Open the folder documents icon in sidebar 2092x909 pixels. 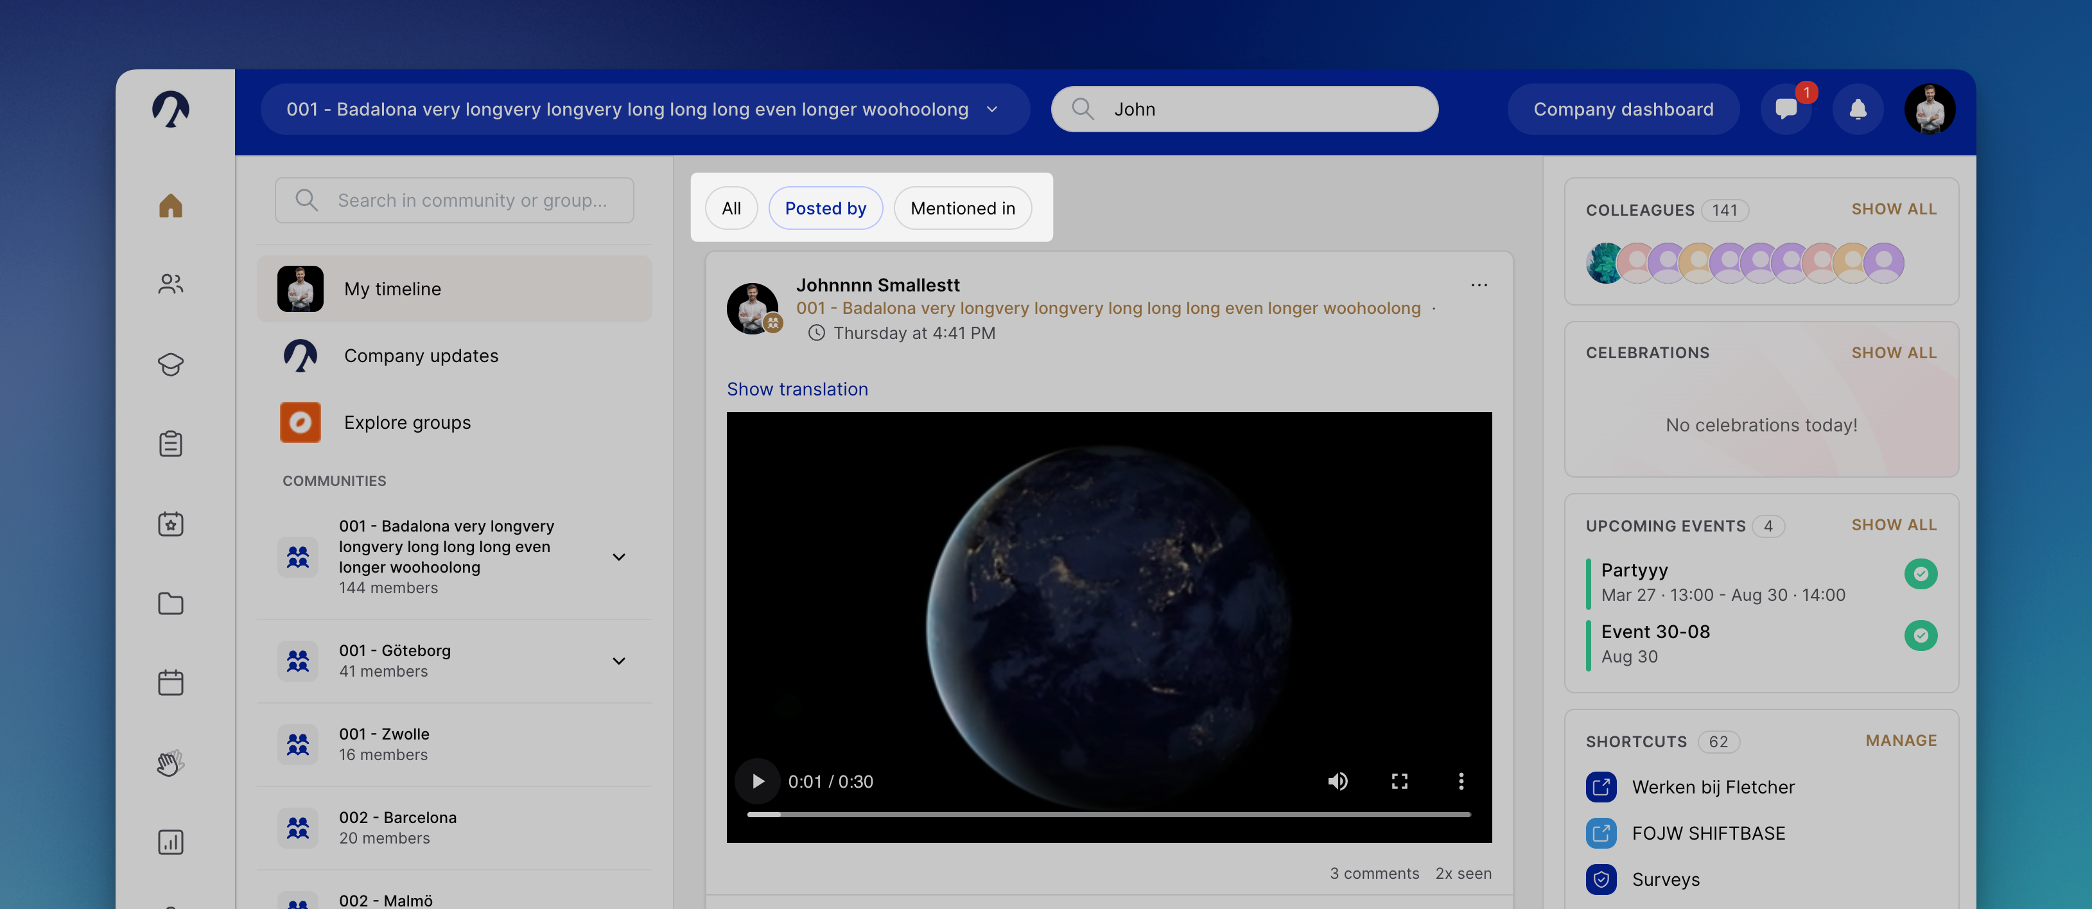click(x=171, y=603)
